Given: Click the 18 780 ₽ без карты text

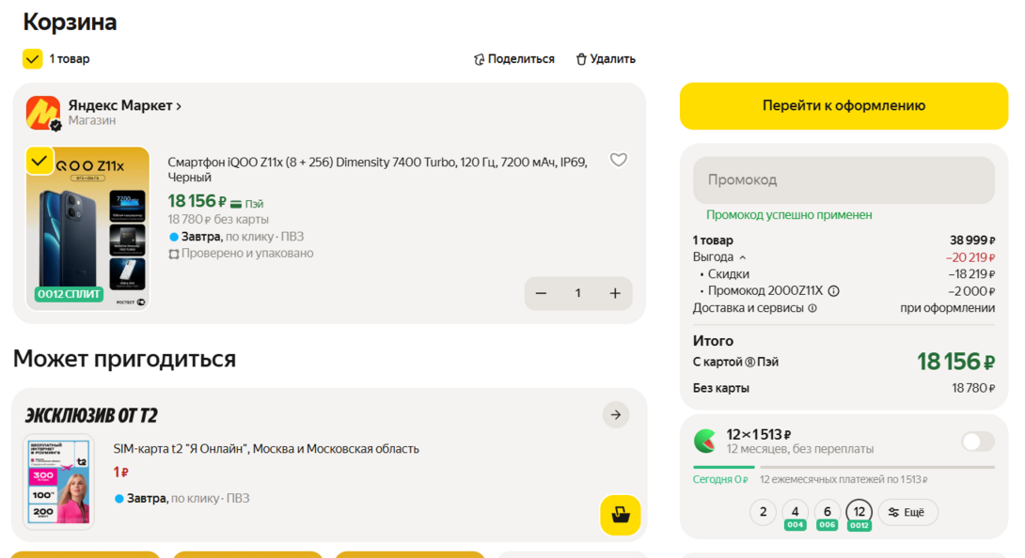Looking at the screenshot, I should [218, 220].
